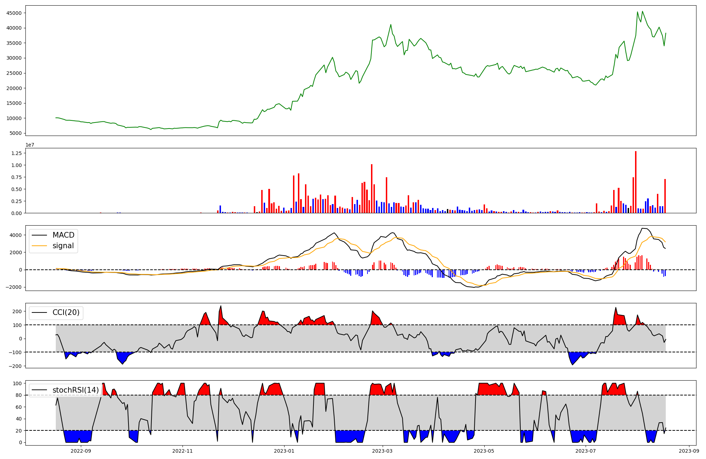Click the 80 stochRSI axis tick label
Viewport: 706px width, 459px height.
tap(19, 395)
